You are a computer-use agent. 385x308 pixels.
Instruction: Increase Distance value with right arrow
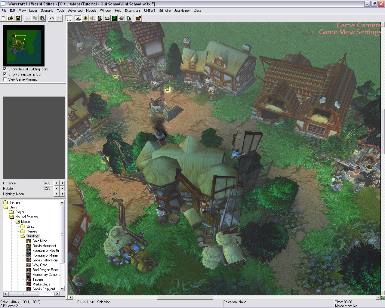pos(63,183)
